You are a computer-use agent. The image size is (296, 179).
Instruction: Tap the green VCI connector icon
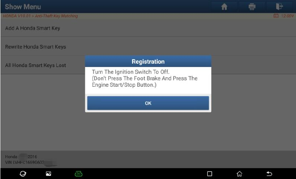(78, 174)
